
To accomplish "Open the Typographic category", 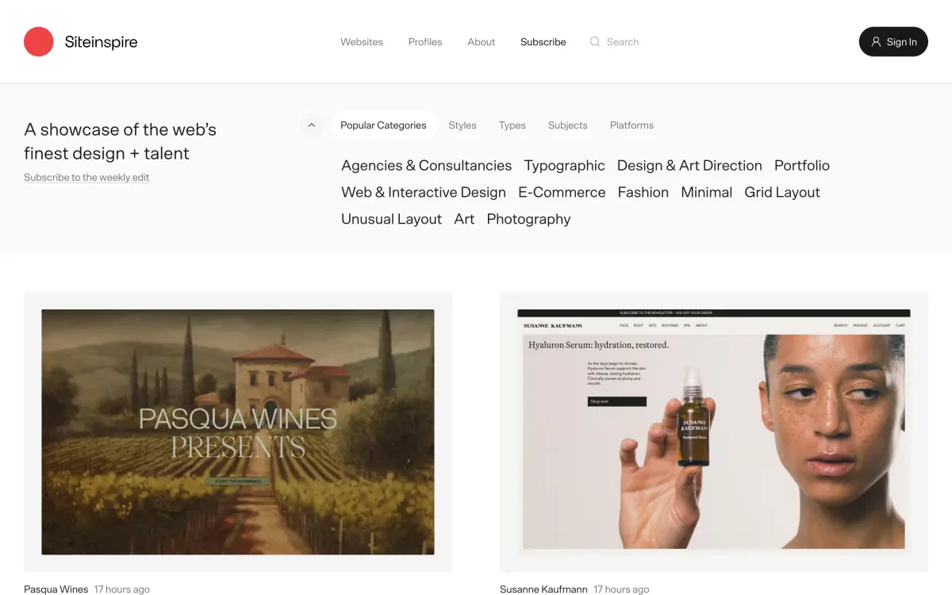I will pyautogui.click(x=564, y=166).
